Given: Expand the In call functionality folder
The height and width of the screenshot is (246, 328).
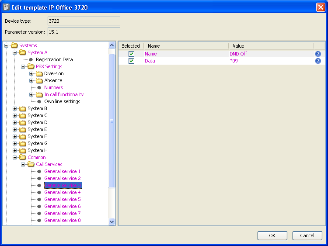Looking at the screenshot, I should (x=31, y=95).
